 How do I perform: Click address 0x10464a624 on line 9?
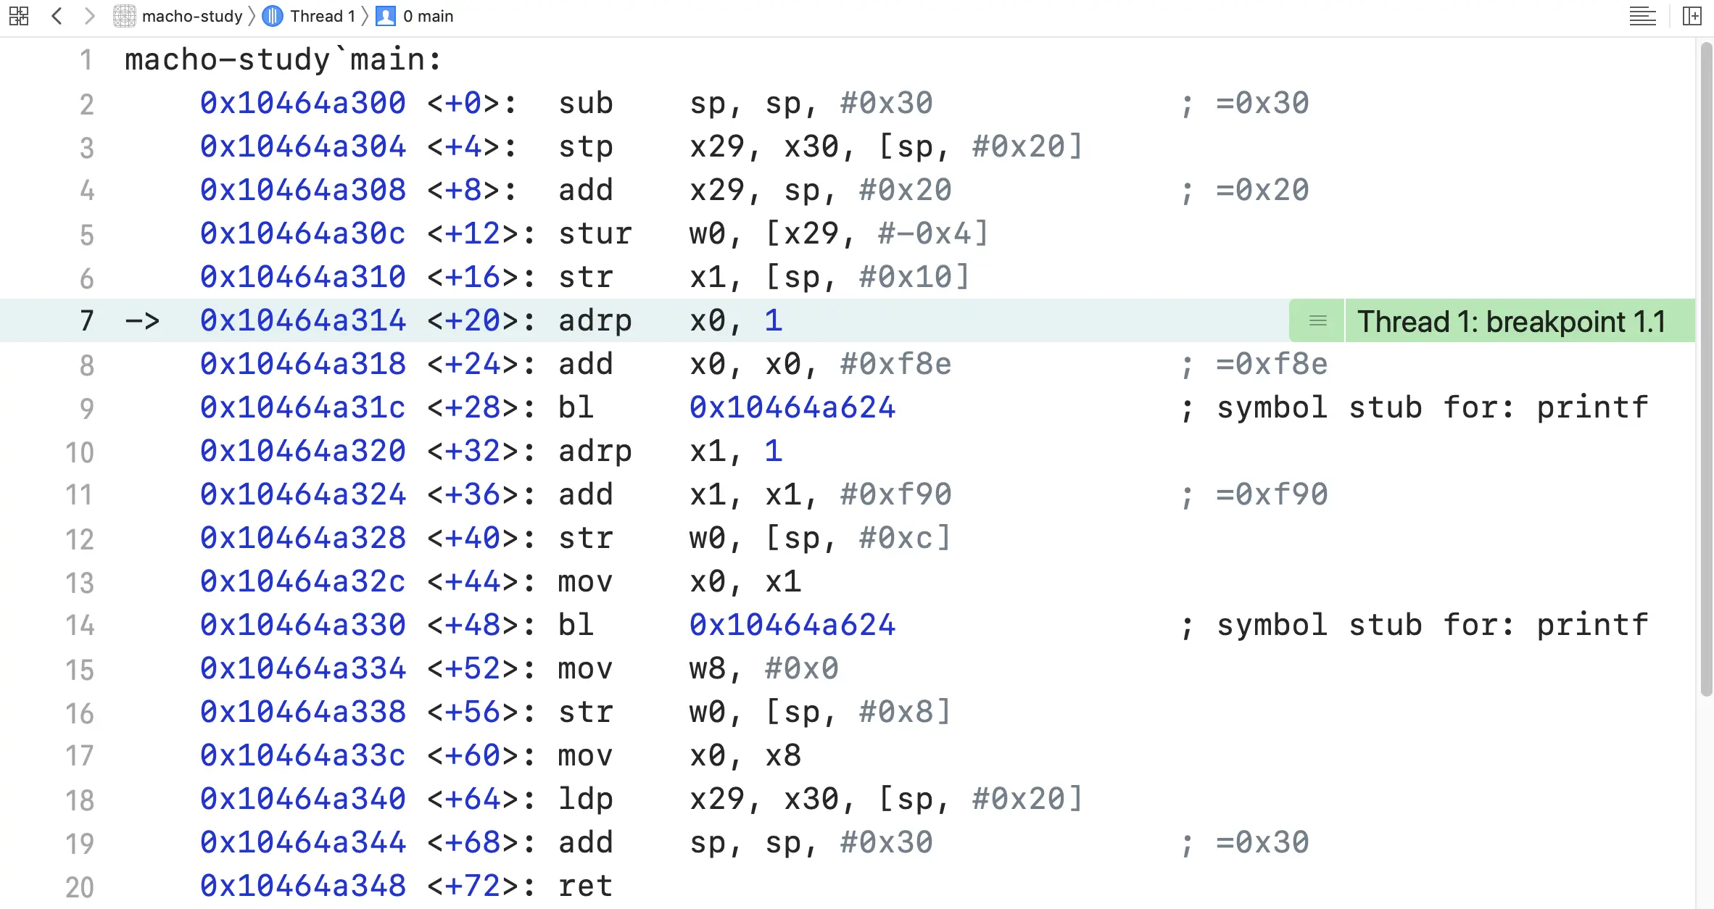pyautogui.click(x=792, y=407)
